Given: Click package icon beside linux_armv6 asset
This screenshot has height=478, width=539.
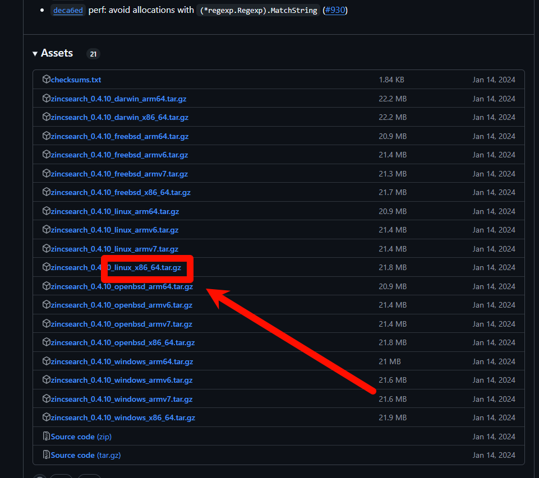Looking at the screenshot, I should [47, 230].
